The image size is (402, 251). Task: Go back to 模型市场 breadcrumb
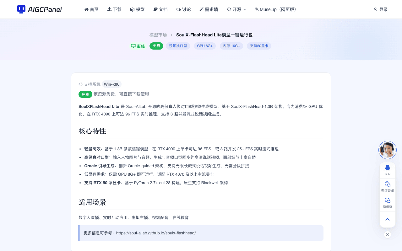coord(158,35)
